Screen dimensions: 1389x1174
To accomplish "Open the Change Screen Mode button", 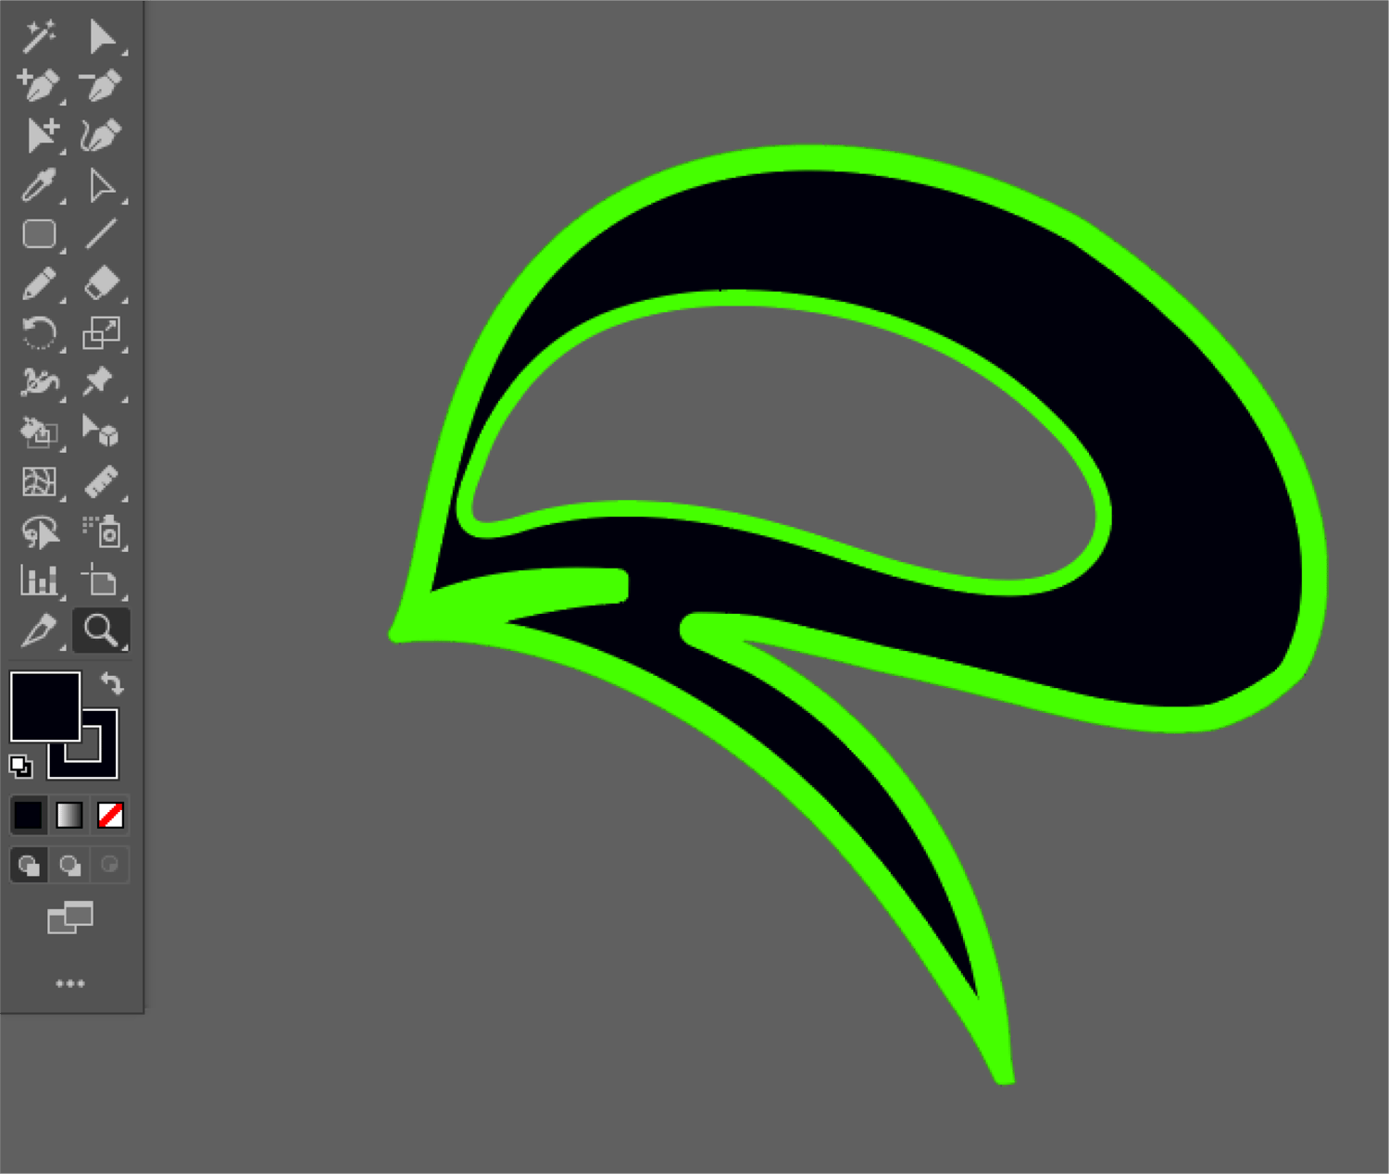I will coord(70,918).
